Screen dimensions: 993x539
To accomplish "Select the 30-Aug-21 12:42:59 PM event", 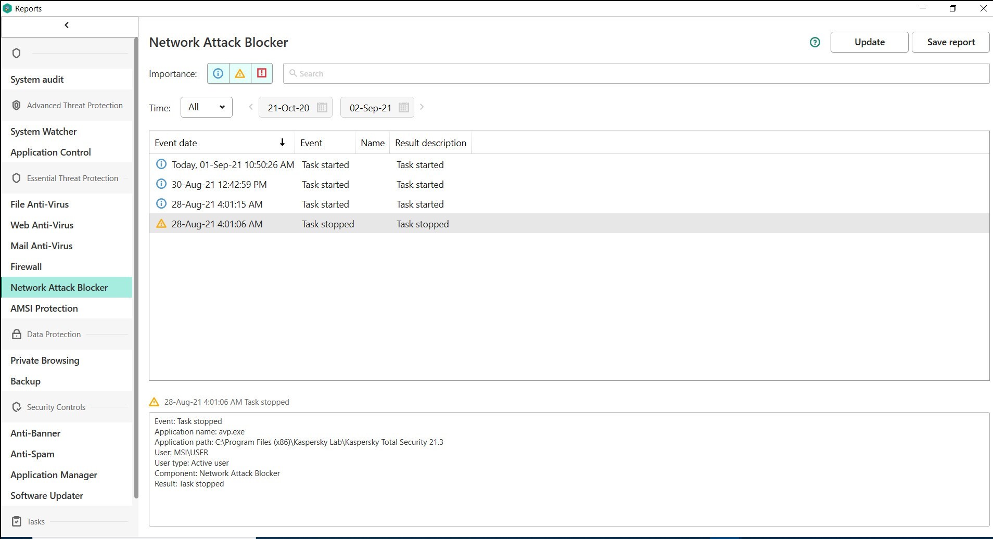I will (x=569, y=184).
